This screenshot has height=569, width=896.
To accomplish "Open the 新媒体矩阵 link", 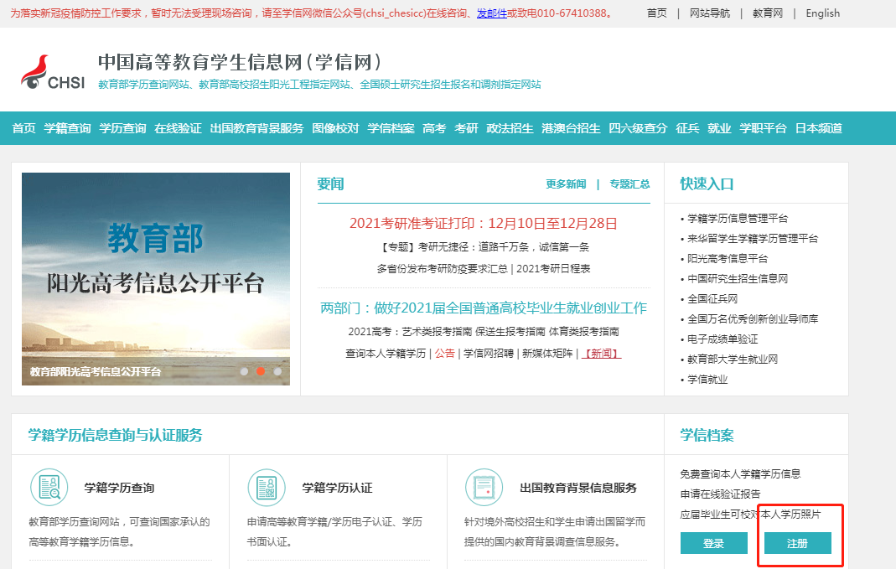I will pyautogui.click(x=547, y=354).
